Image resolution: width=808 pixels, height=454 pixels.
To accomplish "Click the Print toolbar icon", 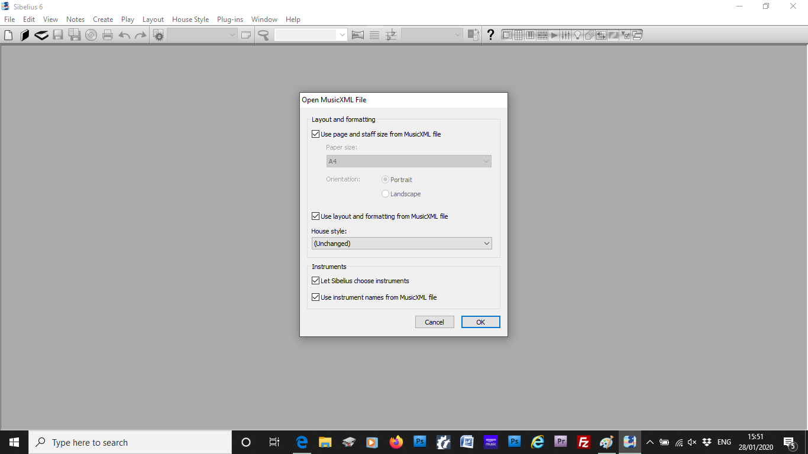I will 108,35.
